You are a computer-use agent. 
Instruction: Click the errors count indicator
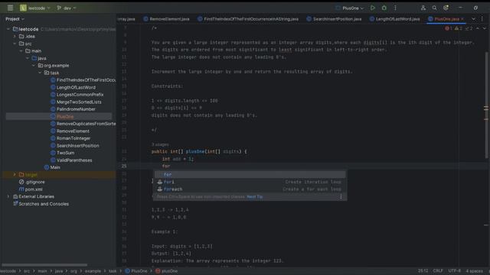449,28
